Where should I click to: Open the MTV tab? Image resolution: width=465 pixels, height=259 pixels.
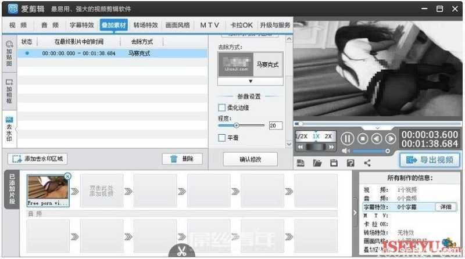210,25
